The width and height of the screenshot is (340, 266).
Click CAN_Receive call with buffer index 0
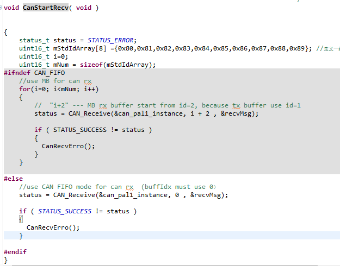click(x=123, y=195)
